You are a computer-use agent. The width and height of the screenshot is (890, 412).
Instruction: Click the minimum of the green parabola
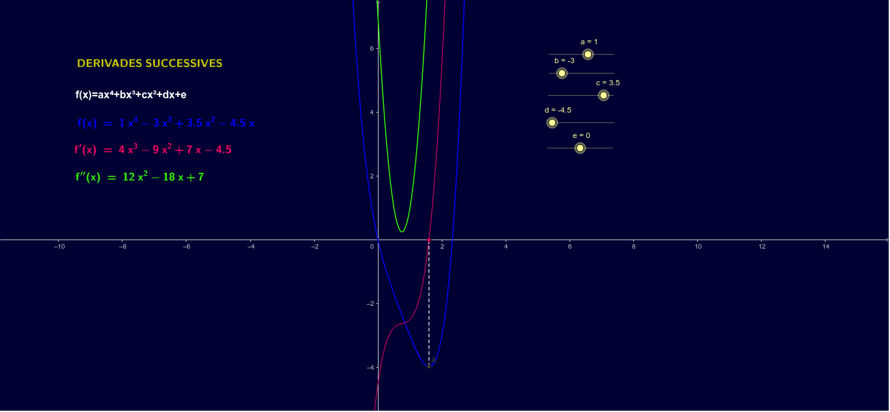click(402, 232)
